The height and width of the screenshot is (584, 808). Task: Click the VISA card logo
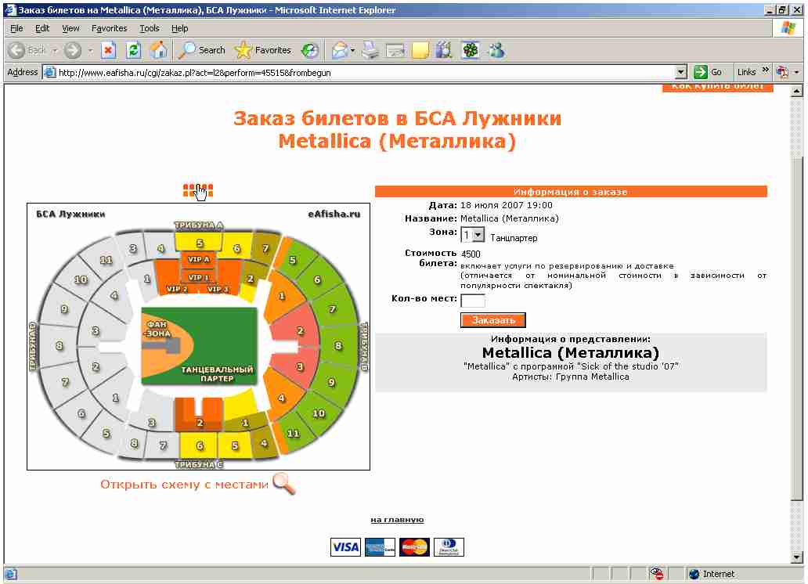click(x=345, y=547)
